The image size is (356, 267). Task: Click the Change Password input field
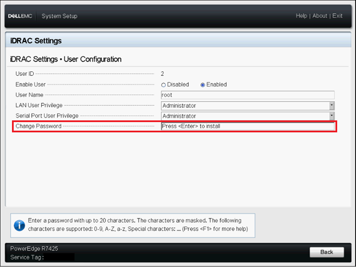click(248, 126)
